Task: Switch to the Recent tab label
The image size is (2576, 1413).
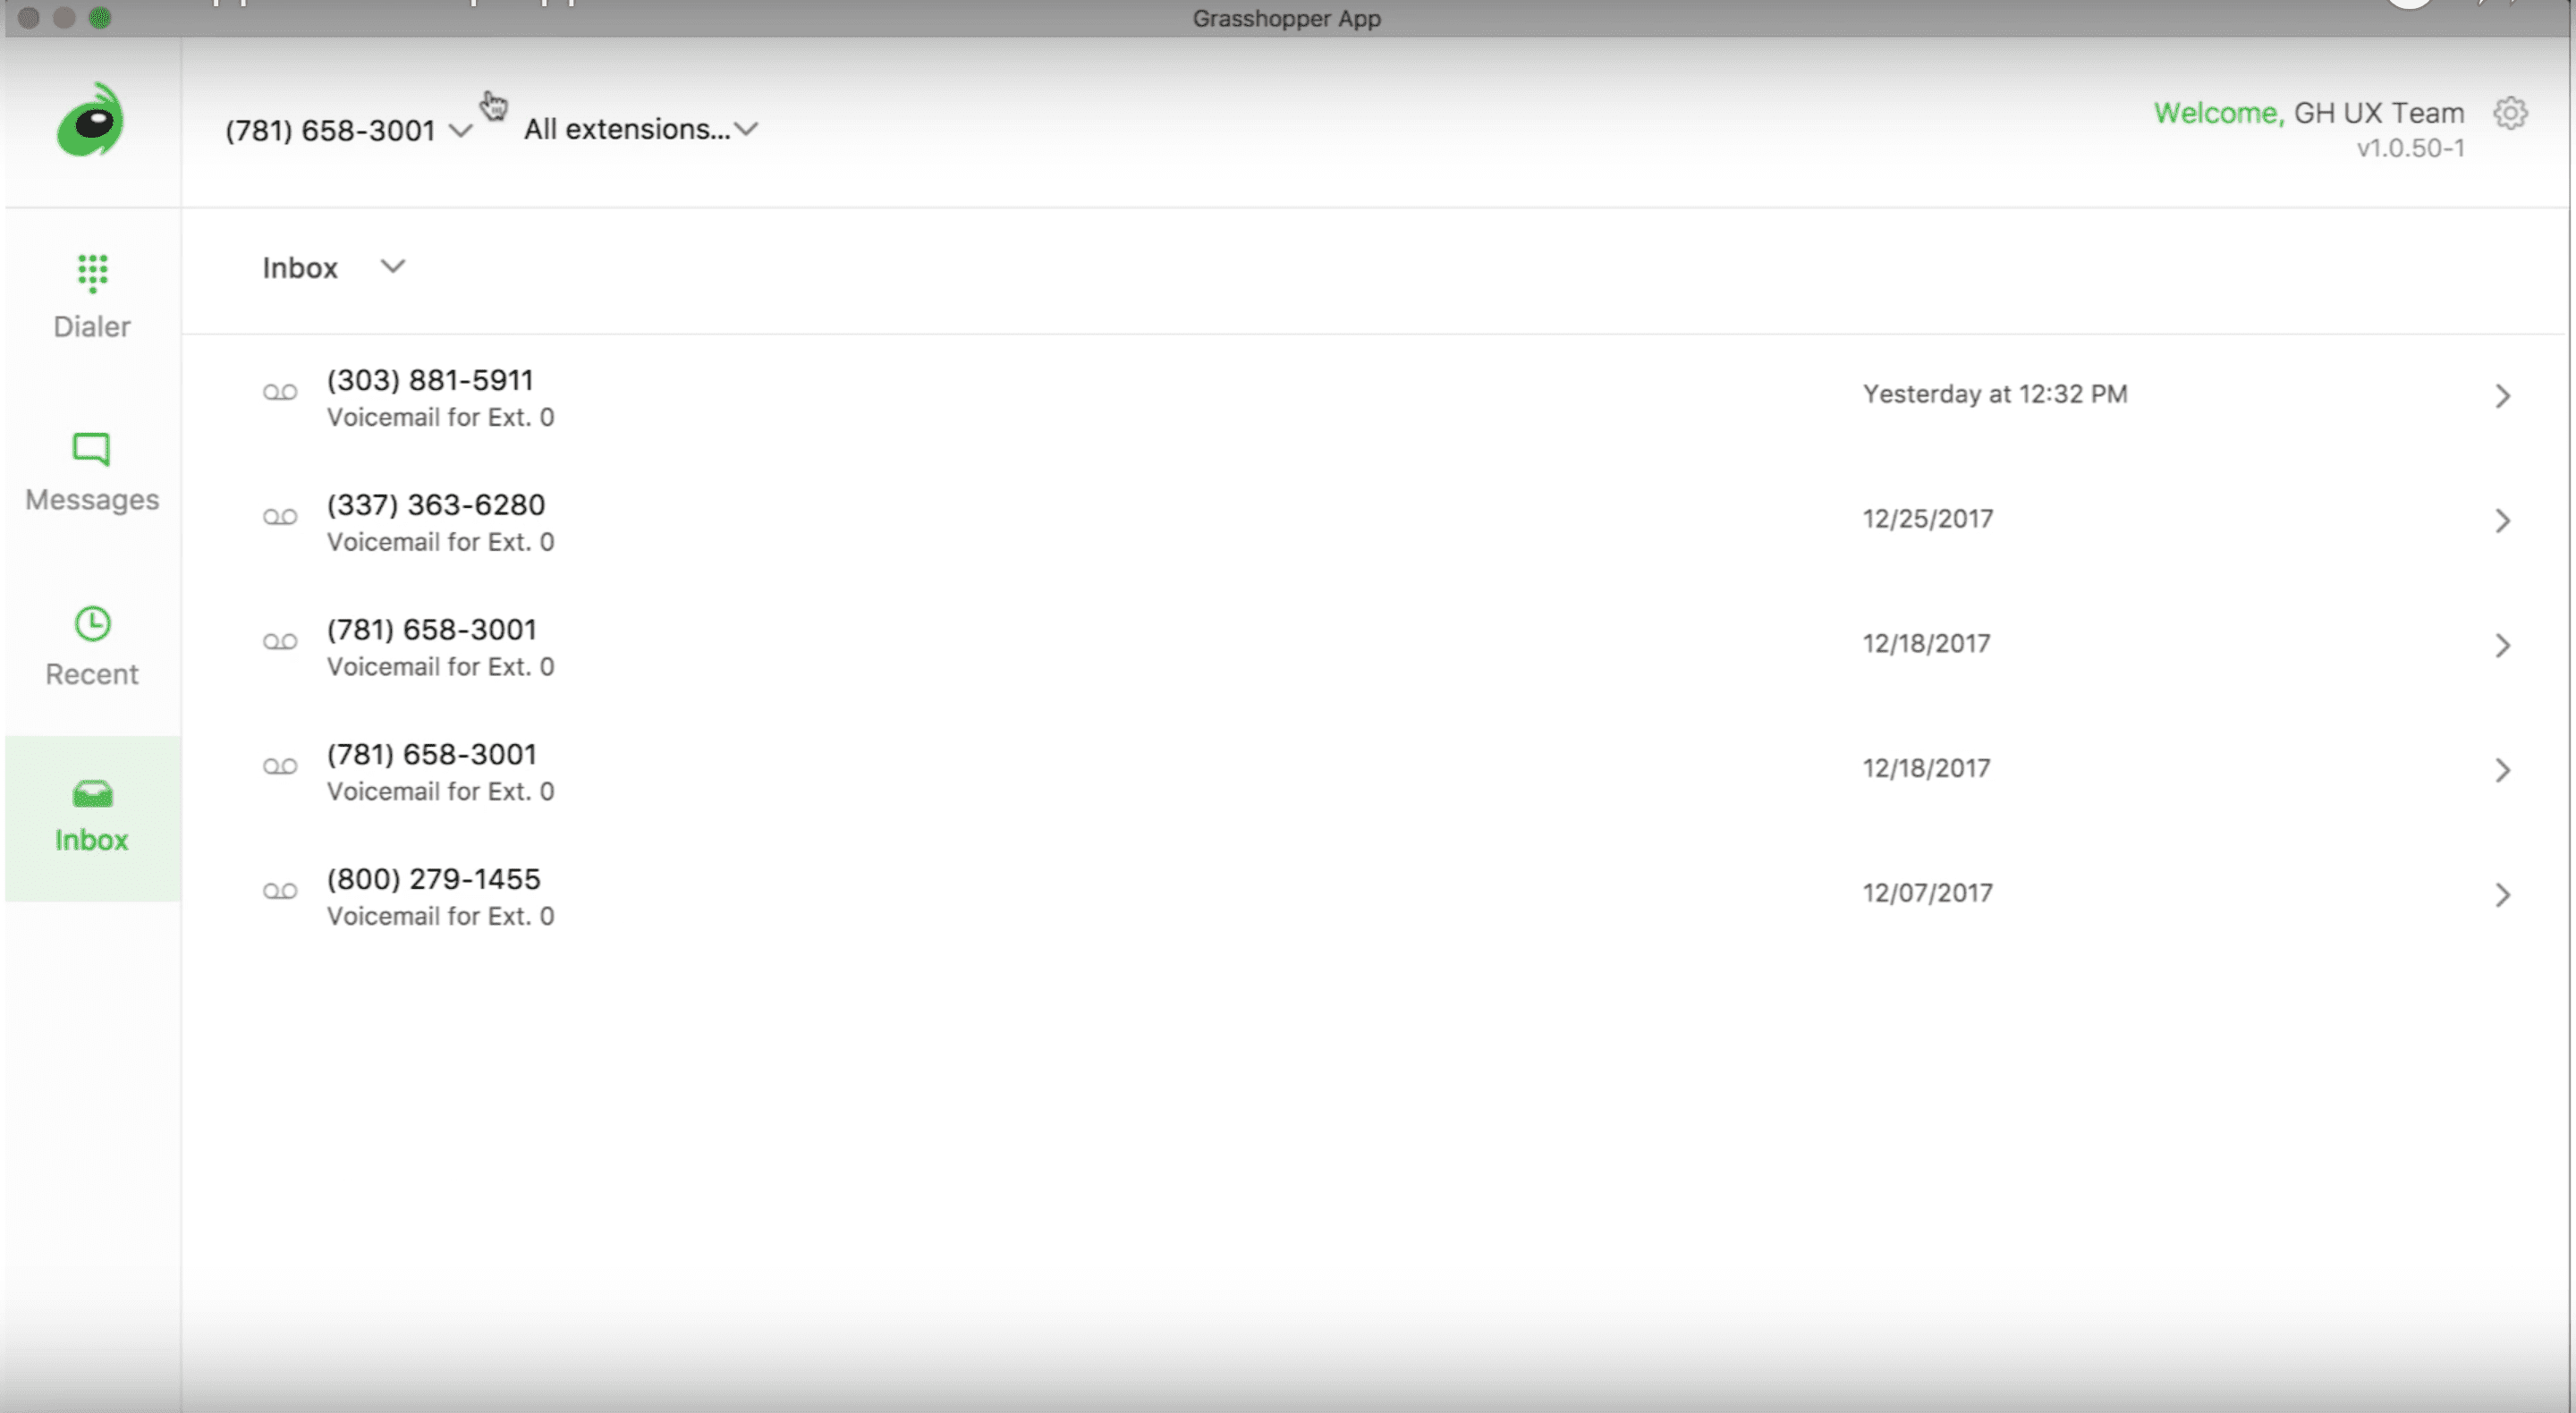Action: (92, 675)
